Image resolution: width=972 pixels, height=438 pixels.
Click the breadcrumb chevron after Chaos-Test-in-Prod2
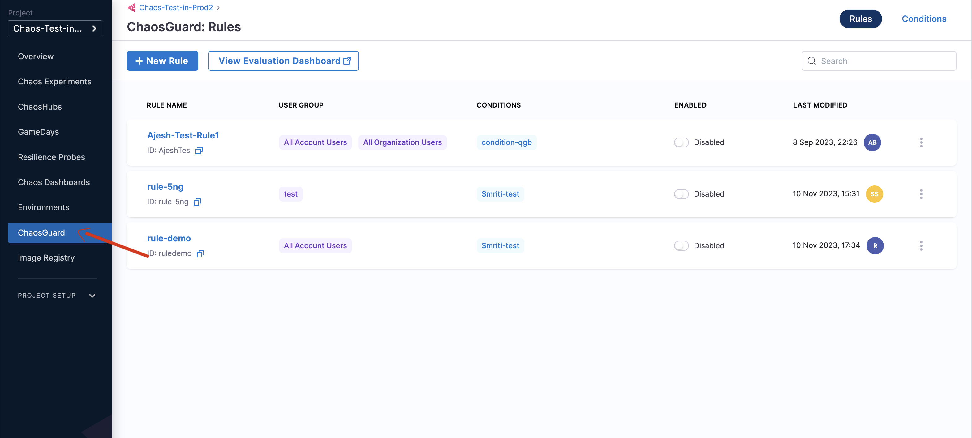[x=218, y=7]
